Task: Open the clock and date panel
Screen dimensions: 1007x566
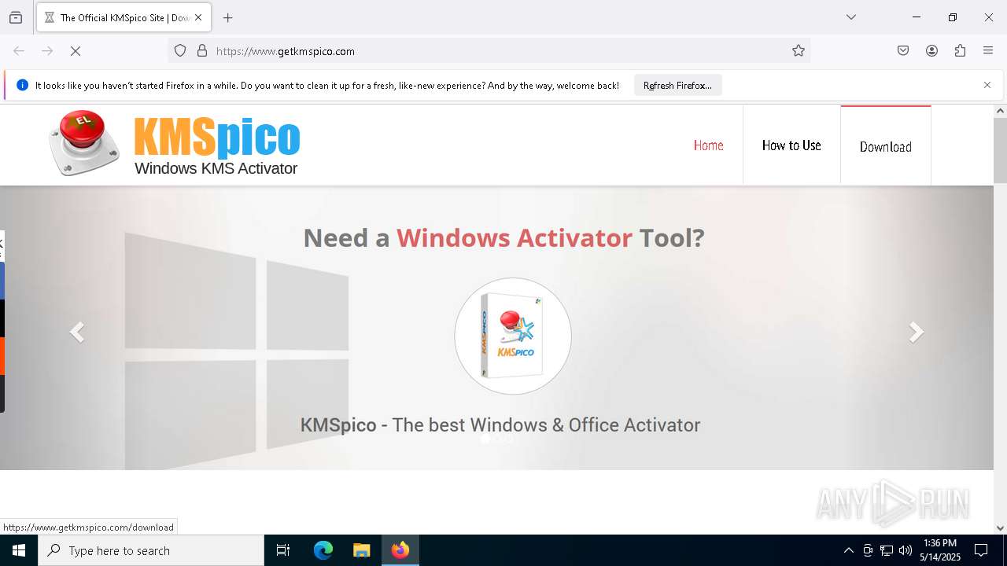Action: coord(940,550)
